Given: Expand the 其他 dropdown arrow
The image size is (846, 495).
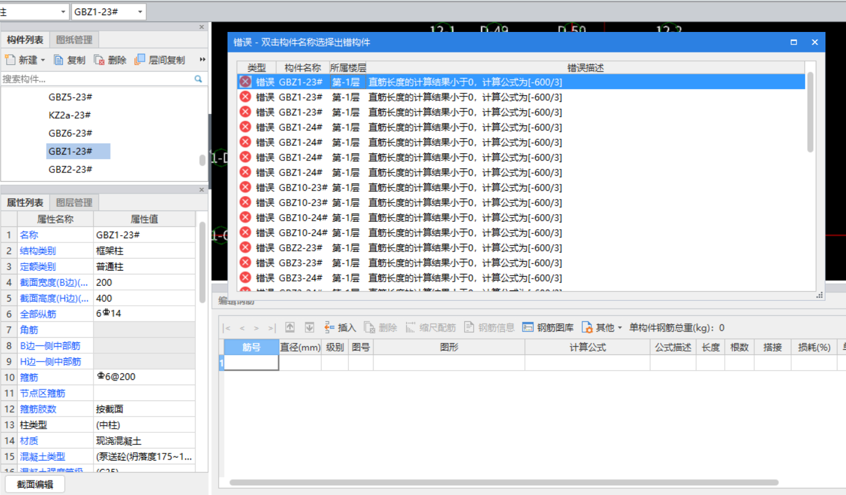Looking at the screenshot, I should [620, 328].
